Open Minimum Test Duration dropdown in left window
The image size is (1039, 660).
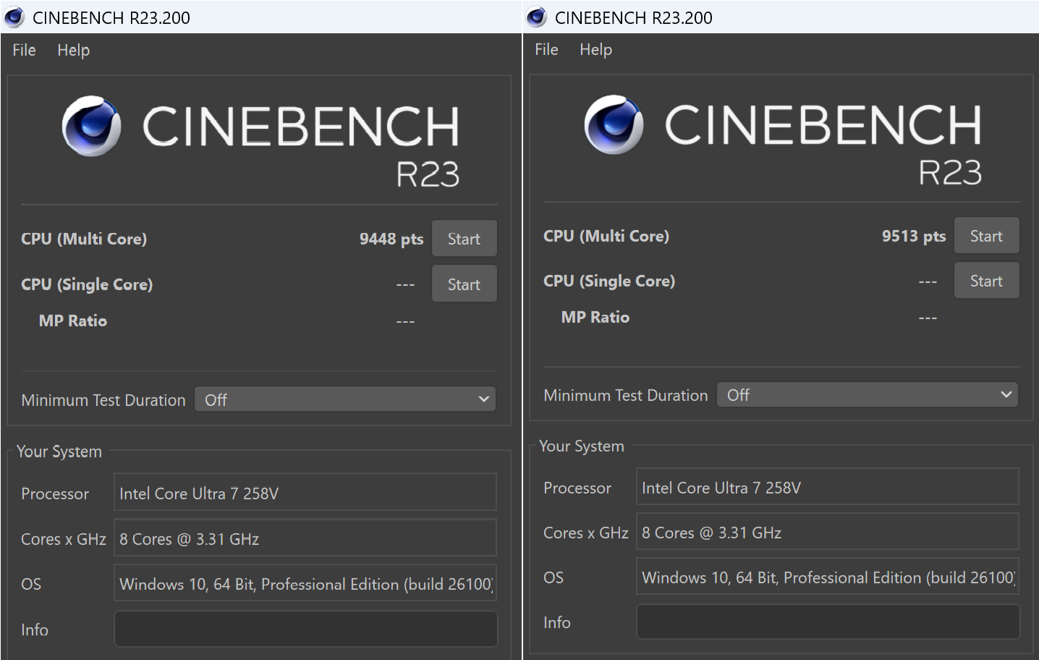tap(345, 399)
